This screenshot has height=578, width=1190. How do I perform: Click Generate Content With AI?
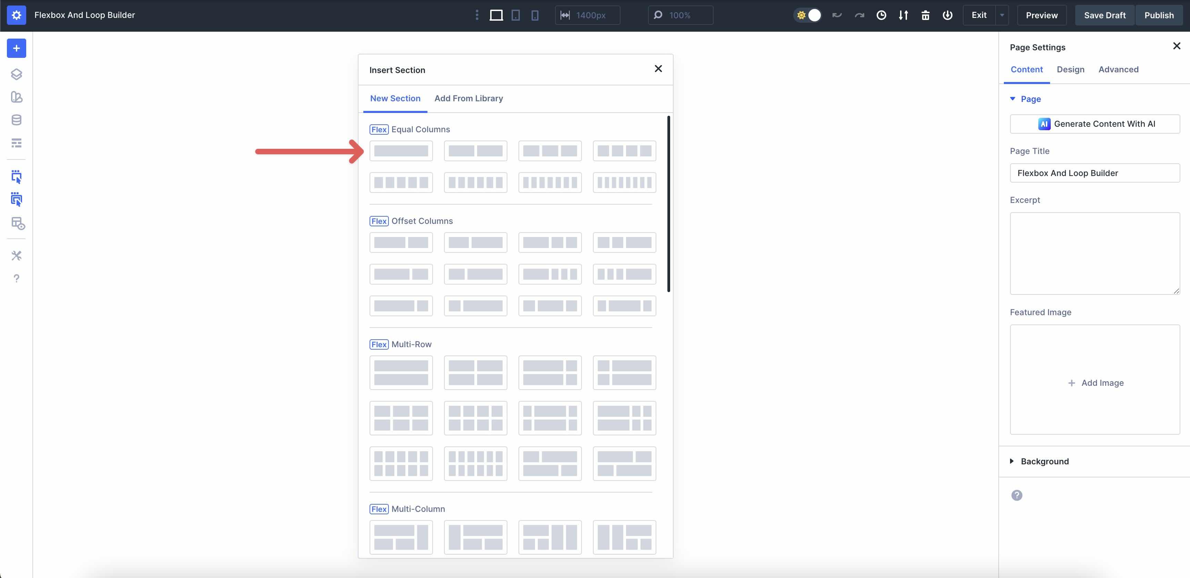tap(1095, 124)
